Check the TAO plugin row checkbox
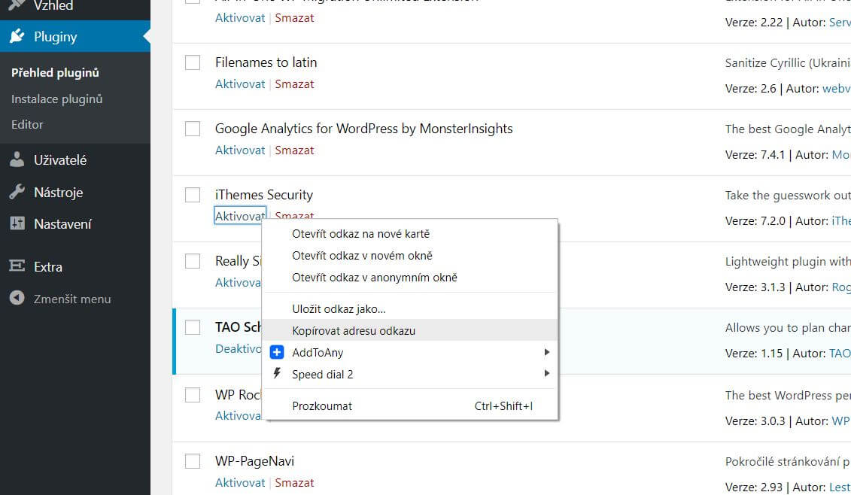This screenshot has height=495, width=851. click(x=193, y=327)
